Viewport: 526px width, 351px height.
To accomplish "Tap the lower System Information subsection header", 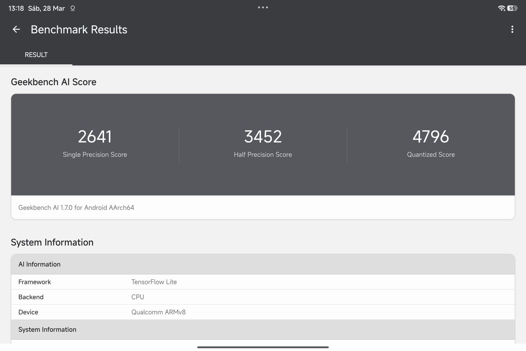I will 47,330.
